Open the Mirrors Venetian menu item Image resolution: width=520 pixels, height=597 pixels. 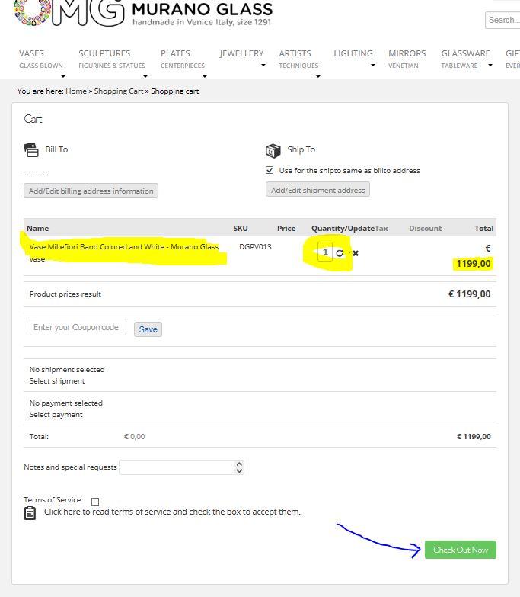coord(407,59)
